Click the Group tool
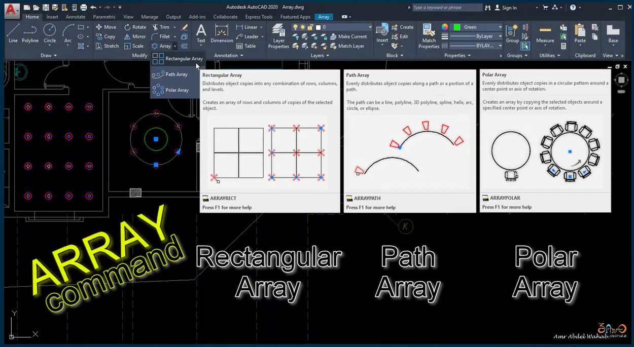The height and width of the screenshot is (347, 634). [512, 33]
